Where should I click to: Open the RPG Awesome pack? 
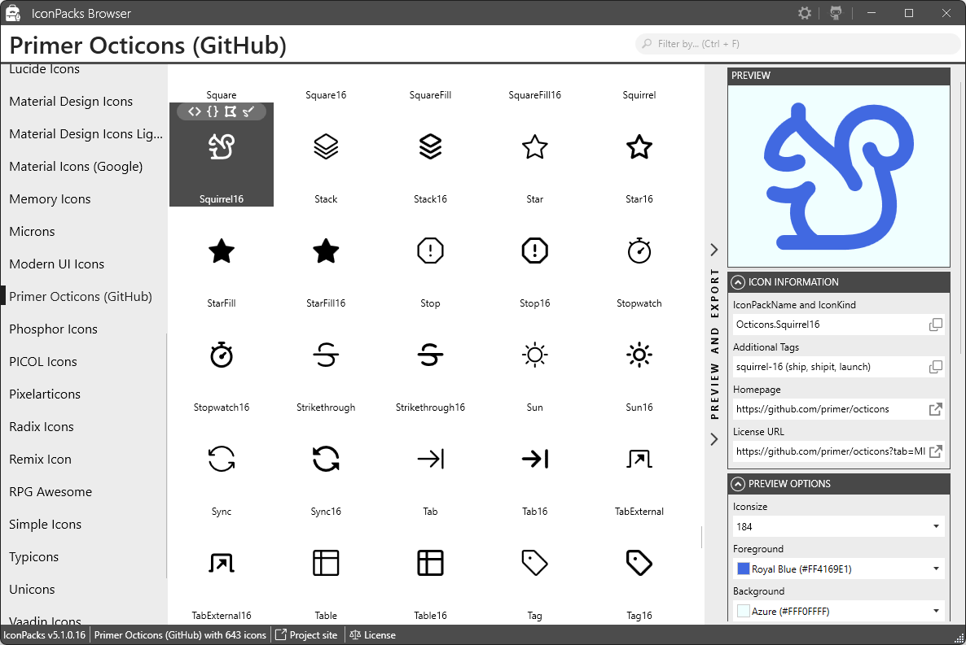tap(50, 492)
